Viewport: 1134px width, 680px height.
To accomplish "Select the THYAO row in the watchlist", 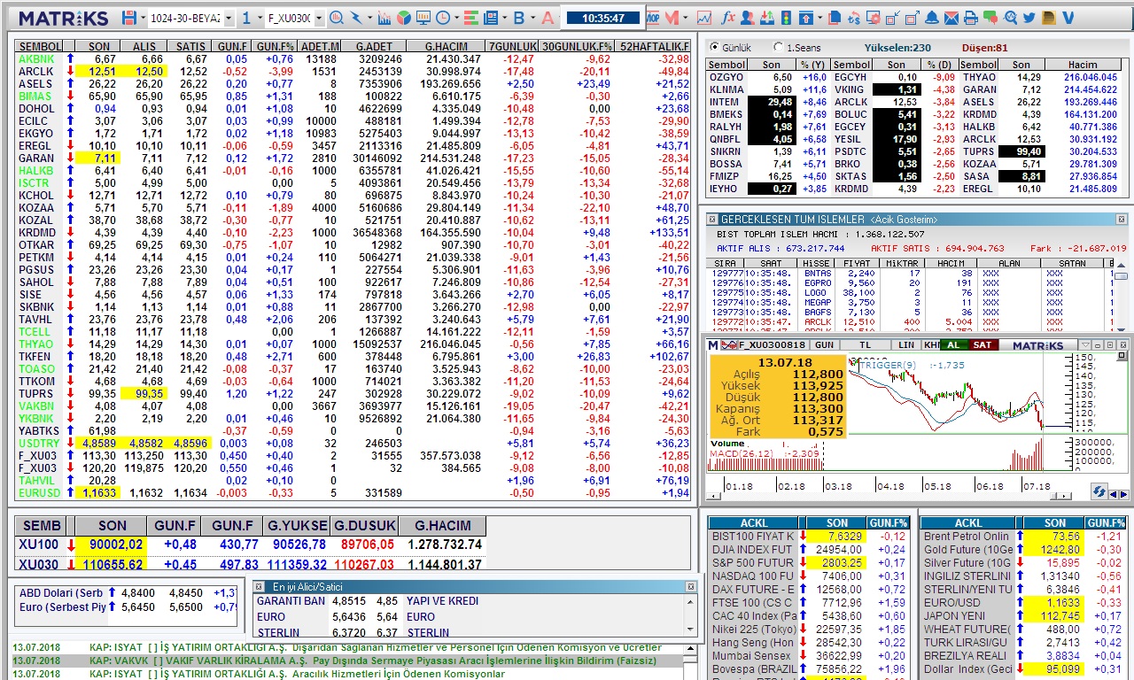I will click(x=353, y=344).
